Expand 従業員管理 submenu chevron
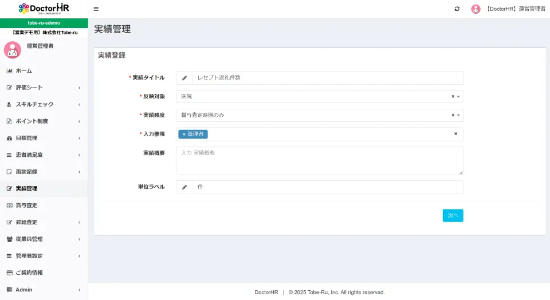Viewport: 550px width, 300px height. (x=80, y=239)
